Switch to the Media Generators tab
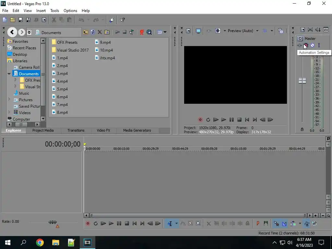Screen dimensions: 332x249 point(137,130)
